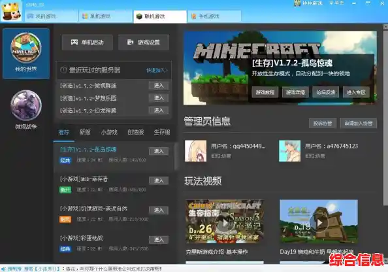Play the Day26 生存指南 video
This screenshot has width=388, height=272.
pyautogui.click(x=225, y=222)
